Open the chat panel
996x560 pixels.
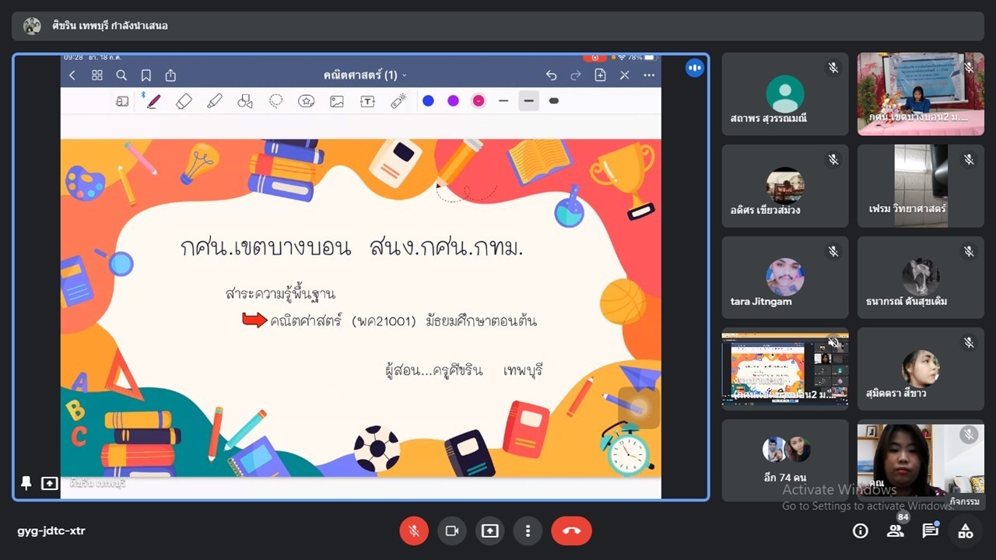(x=930, y=530)
